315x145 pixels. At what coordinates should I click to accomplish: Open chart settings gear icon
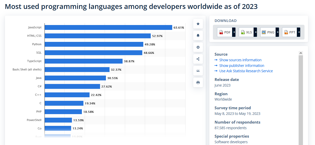(198, 47)
